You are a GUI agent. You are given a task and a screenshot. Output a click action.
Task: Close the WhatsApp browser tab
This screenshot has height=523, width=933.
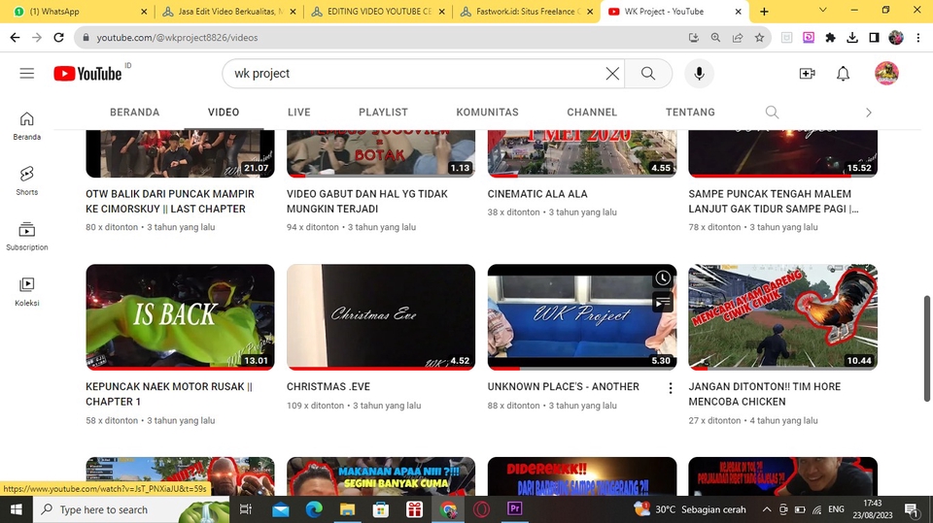tap(144, 12)
